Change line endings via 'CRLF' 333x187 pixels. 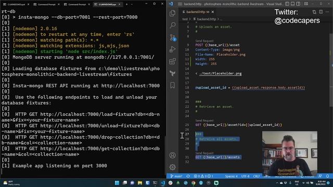click(x=257, y=176)
